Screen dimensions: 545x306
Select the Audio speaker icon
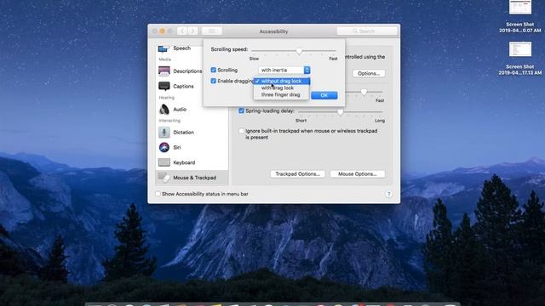click(164, 110)
